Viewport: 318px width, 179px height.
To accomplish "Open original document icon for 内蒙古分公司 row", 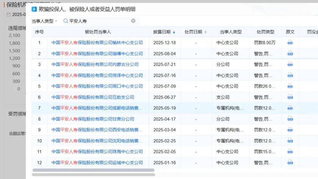I will 290,64.
